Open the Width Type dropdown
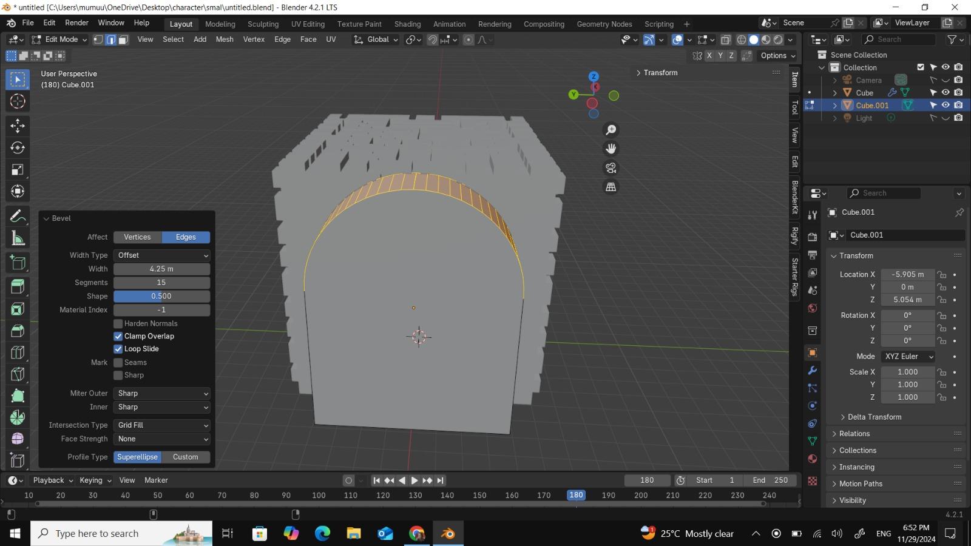Viewport: 971px width, 546px height. pyautogui.click(x=162, y=255)
